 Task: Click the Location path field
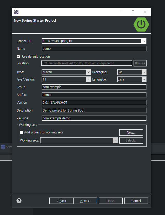[87, 63]
